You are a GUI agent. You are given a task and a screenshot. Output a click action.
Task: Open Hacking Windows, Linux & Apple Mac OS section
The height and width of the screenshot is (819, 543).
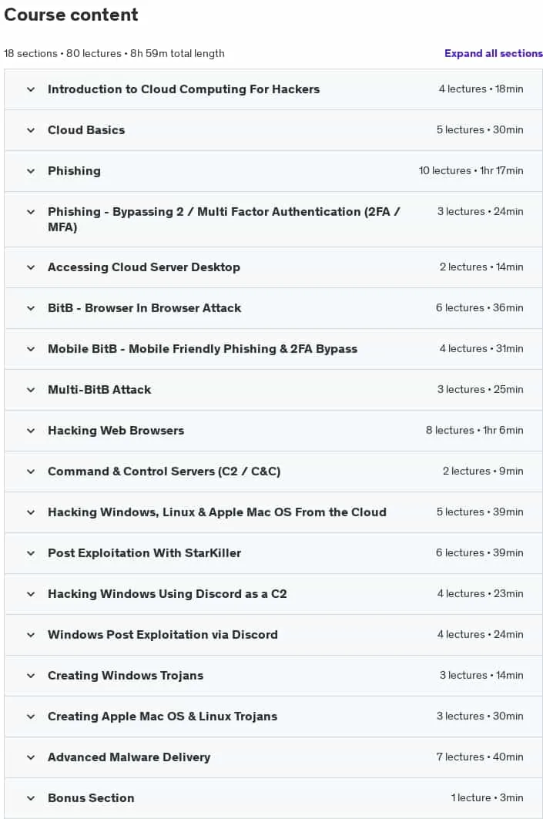pos(273,512)
